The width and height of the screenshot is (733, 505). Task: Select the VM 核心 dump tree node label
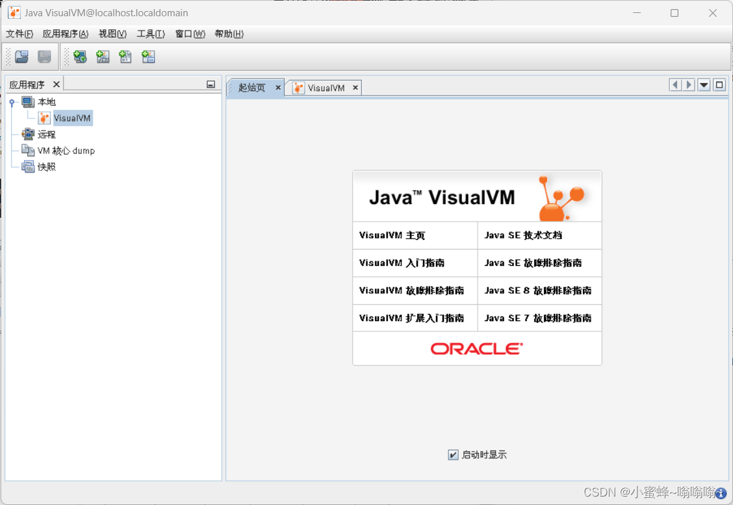(66, 151)
